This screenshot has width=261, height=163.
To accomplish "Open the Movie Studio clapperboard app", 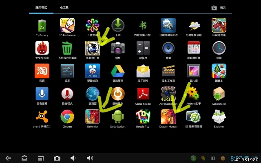I will 168,71.
